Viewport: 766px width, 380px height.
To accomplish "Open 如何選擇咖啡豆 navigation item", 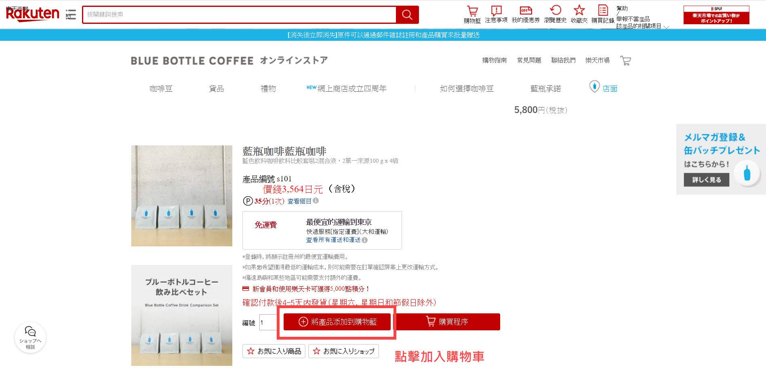I will 467,88.
